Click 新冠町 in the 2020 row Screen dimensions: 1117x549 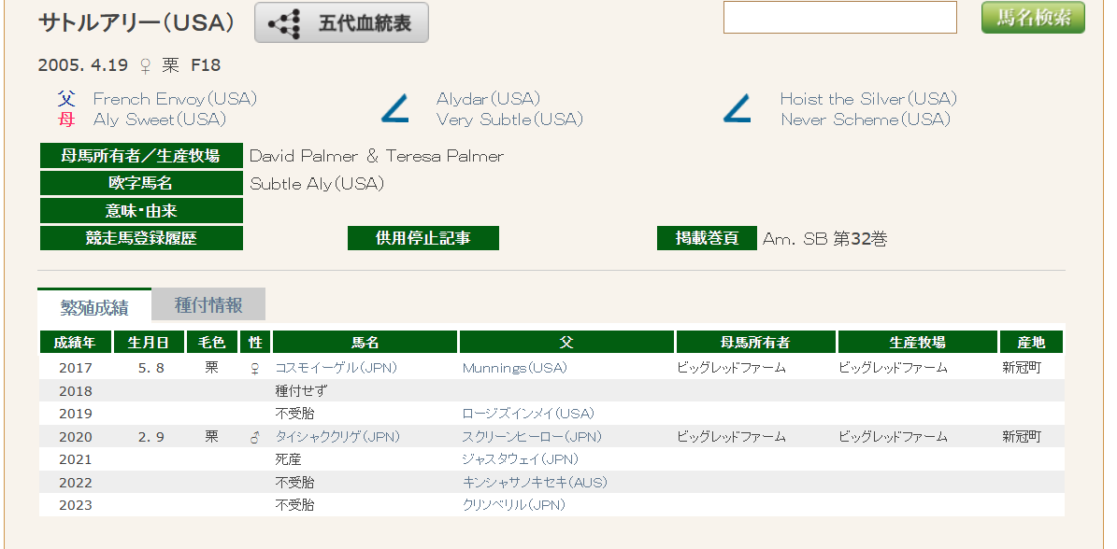tap(1022, 437)
